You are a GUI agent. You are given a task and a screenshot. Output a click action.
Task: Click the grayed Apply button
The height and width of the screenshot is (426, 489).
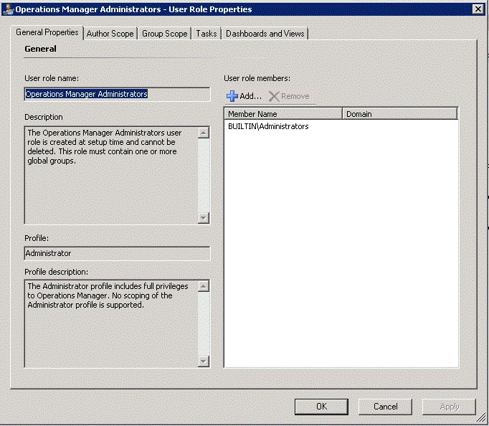coord(449,407)
